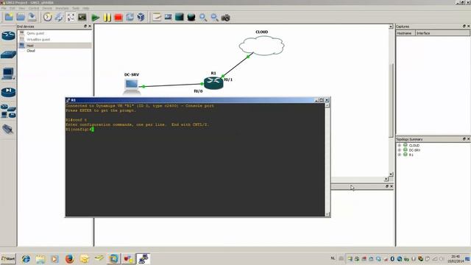Click Interface column header in Captures
This screenshot has height=265, width=471.
443,33
